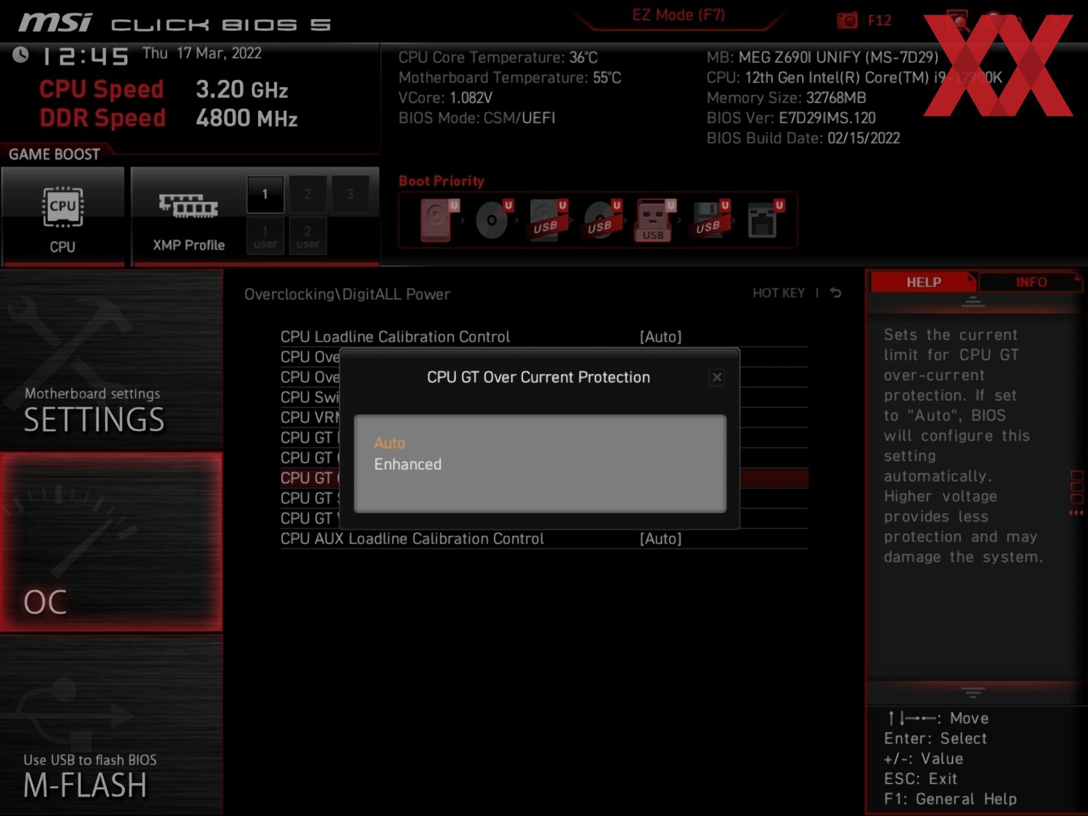This screenshot has width=1088, height=816.
Task: Open M-FLASH section
Action: point(112,725)
